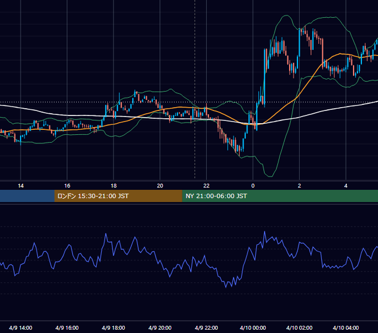Image resolution: width=378 pixels, height=333 pixels.
Task: Click the 4/9 20:00 date label
Action: click(160, 327)
